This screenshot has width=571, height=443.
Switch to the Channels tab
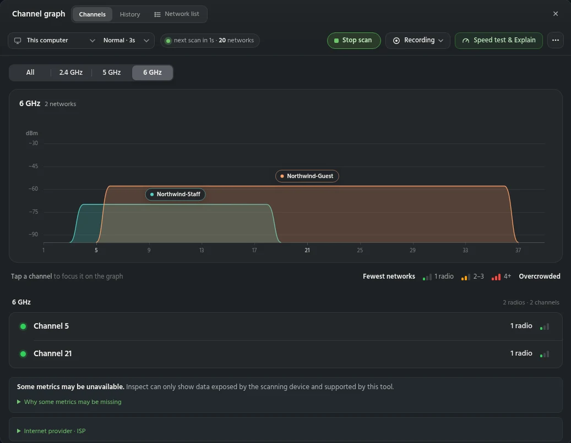[x=92, y=14]
